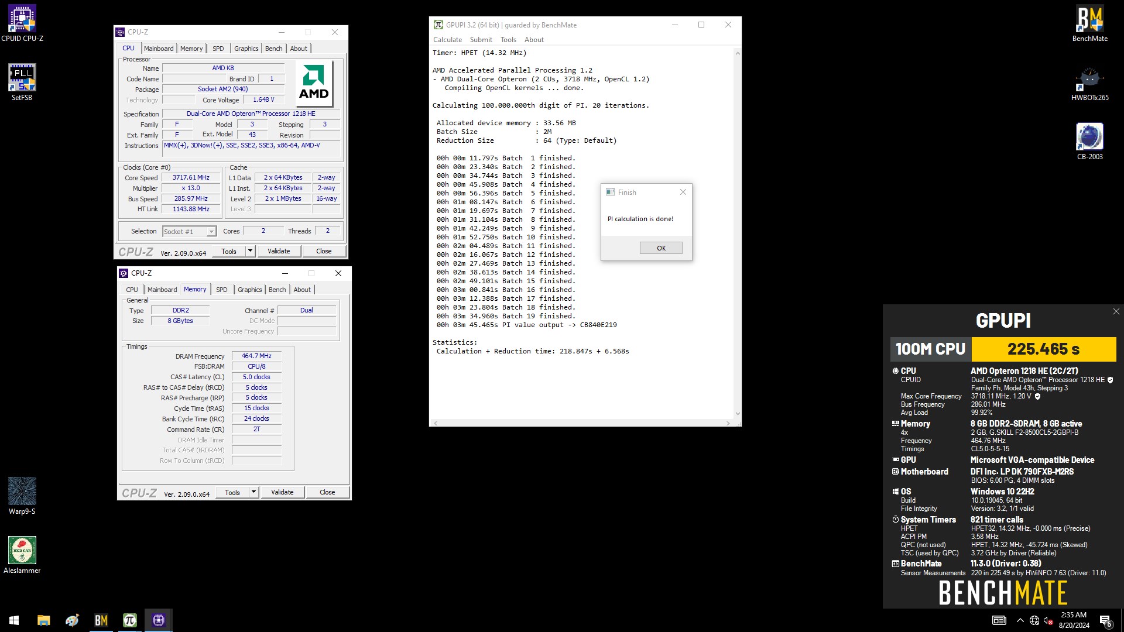The width and height of the screenshot is (1124, 632).
Task: Open the notification center icon
Action: point(1105,620)
